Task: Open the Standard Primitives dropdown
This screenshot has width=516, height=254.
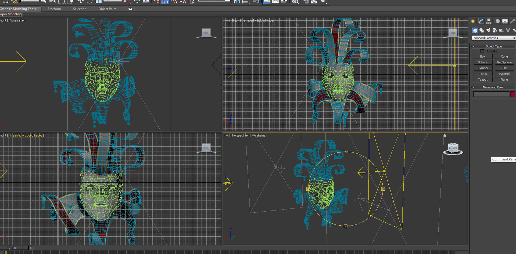Action: click(493, 38)
